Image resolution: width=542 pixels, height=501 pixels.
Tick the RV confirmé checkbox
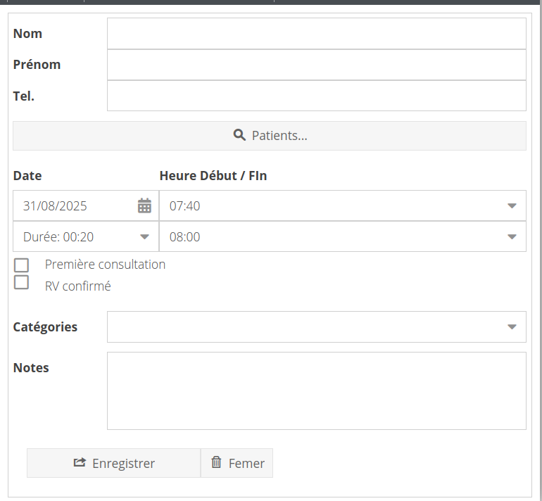(22, 282)
